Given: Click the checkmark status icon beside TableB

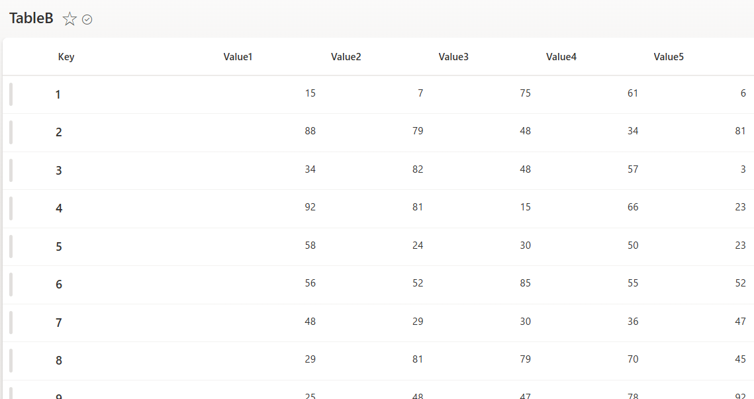Looking at the screenshot, I should [x=87, y=20].
